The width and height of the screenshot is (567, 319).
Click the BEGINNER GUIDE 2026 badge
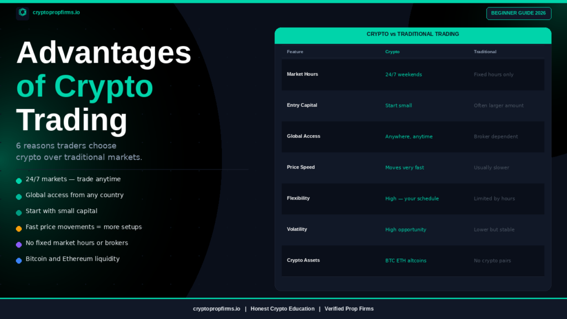pos(518,13)
